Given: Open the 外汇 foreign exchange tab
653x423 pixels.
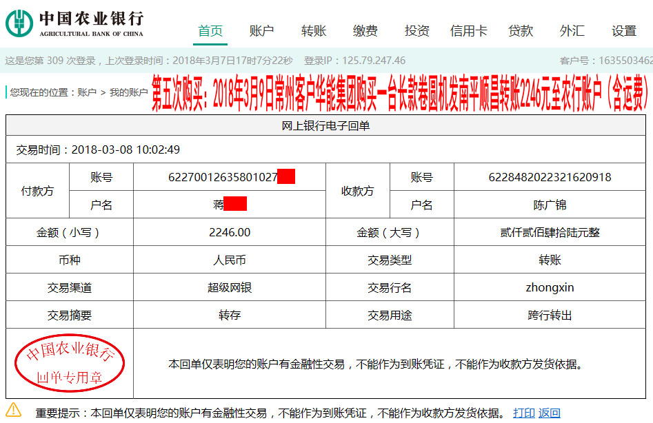Looking at the screenshot, I should pyautogui.click(x=572, y=31).
